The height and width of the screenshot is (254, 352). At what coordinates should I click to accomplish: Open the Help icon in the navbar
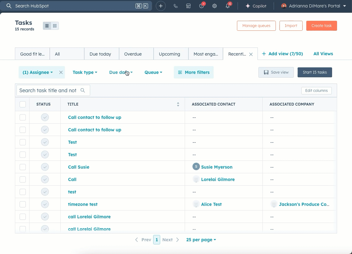(201, 6)
